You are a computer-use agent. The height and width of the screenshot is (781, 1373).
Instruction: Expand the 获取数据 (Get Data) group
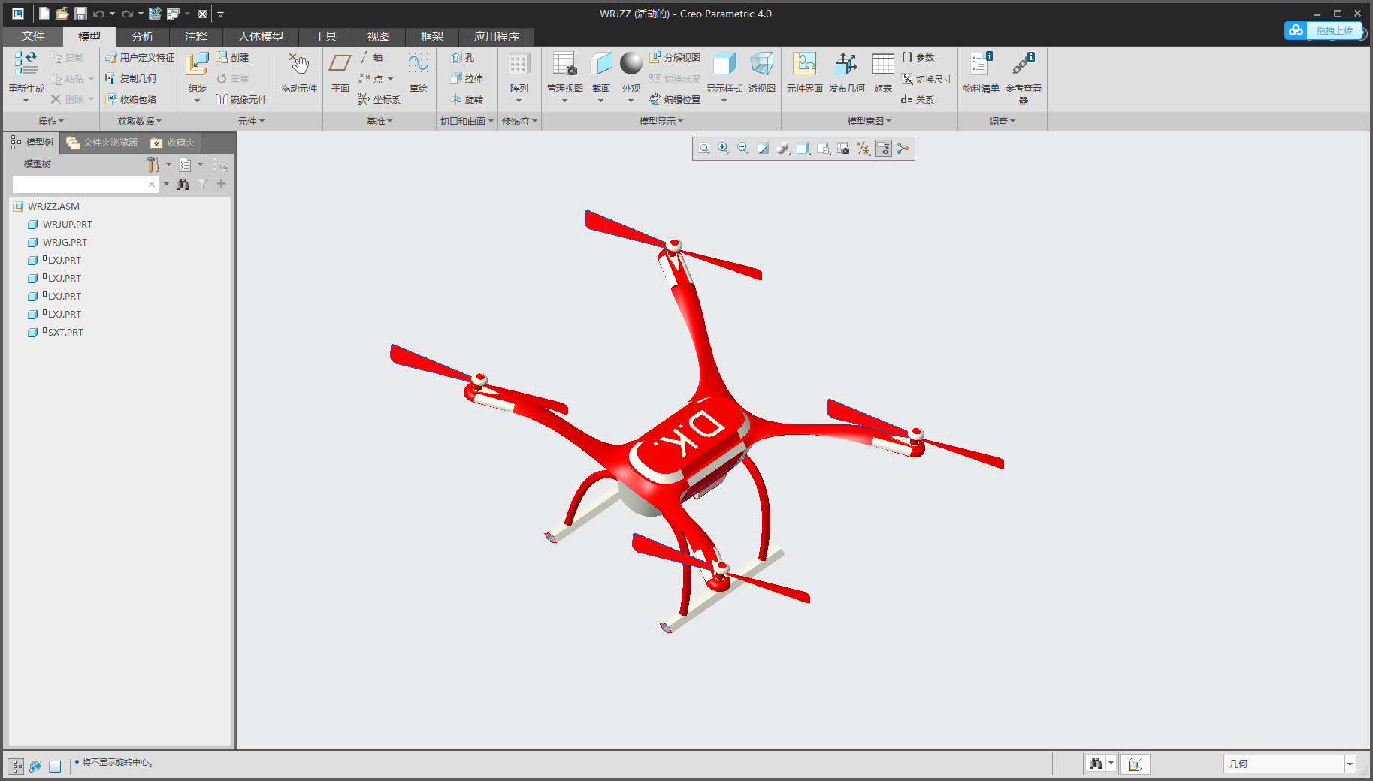(x=140, y=121)
